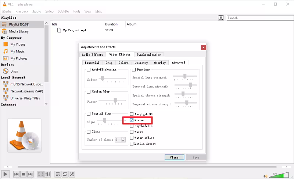The height and width of the screenshot is (179, 294).
Task: Open the Tools menu
Action: click(x=76, y=11)
